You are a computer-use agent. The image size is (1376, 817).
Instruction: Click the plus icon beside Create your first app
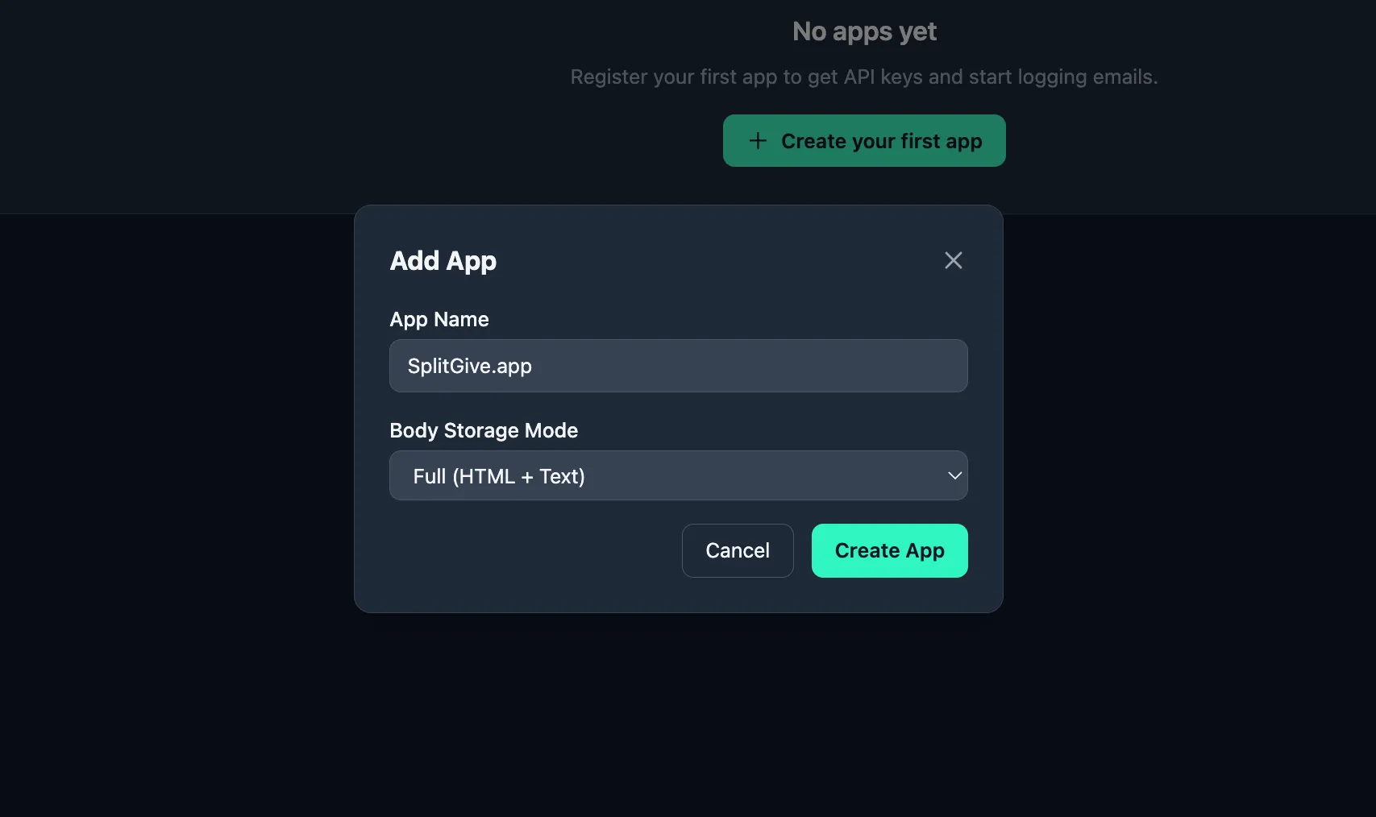tap(758, 141)
